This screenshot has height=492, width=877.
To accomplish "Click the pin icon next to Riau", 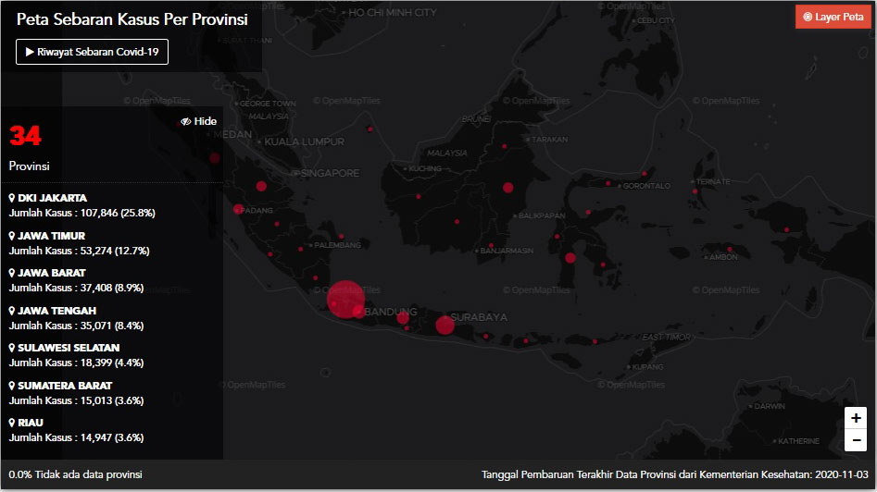I will [12, 423].
